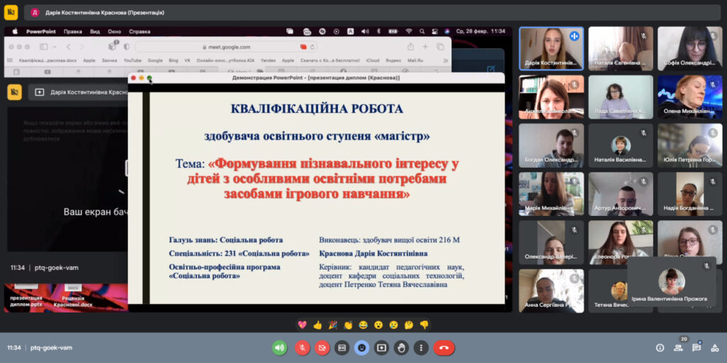Open meeting details info icon
Viewport: 727px width, 363px height.
coord(660,348)
